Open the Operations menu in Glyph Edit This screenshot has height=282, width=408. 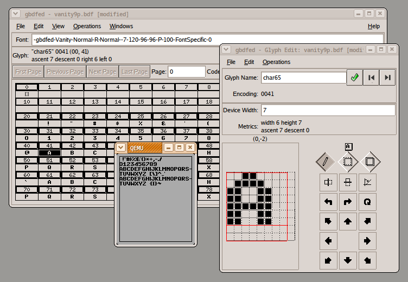276,62
